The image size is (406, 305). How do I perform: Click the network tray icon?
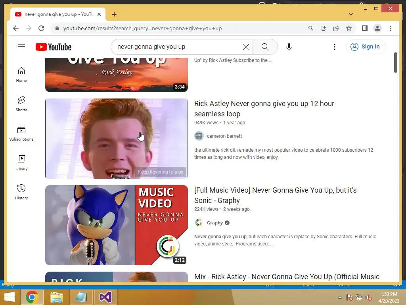(x=359, y=297)
